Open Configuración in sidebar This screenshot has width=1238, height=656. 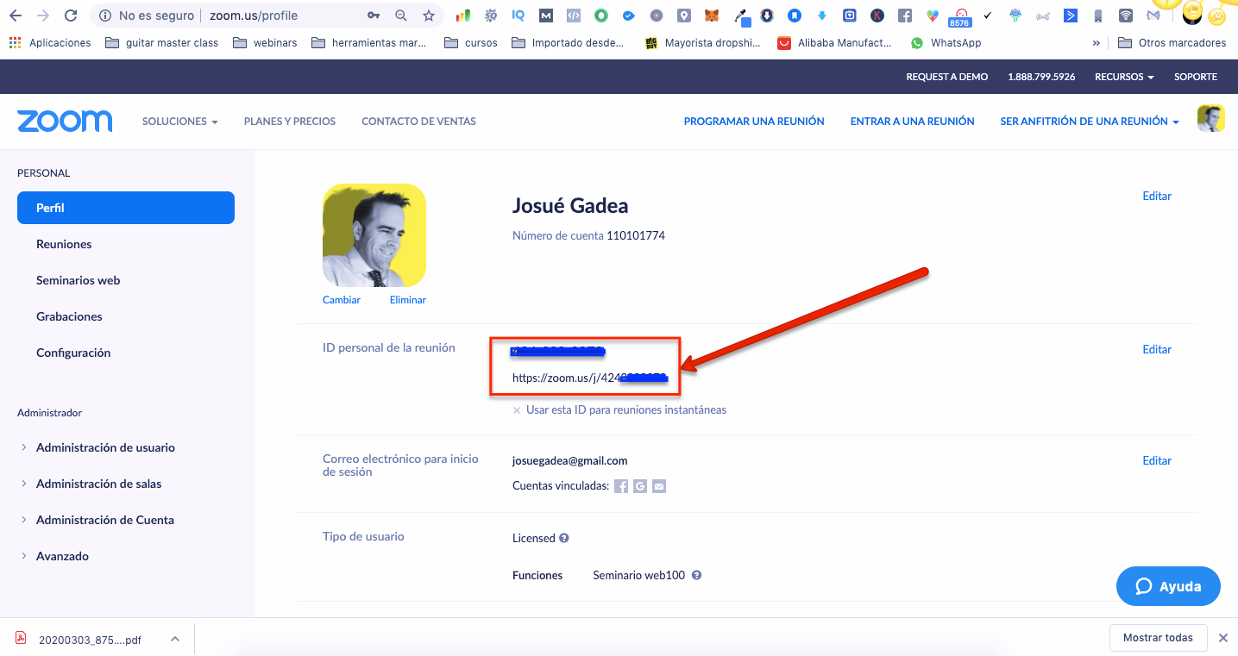pos(73,353)
